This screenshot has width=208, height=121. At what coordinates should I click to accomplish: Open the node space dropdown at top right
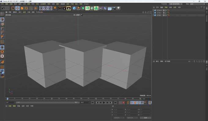[x=176, y=4]
